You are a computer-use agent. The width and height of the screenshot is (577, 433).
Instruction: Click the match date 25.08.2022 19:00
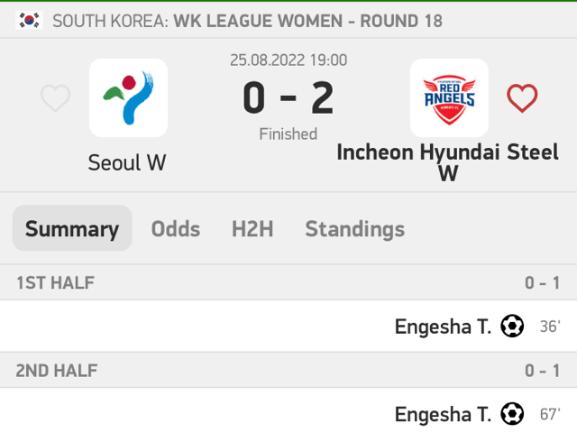coord(288,60)
